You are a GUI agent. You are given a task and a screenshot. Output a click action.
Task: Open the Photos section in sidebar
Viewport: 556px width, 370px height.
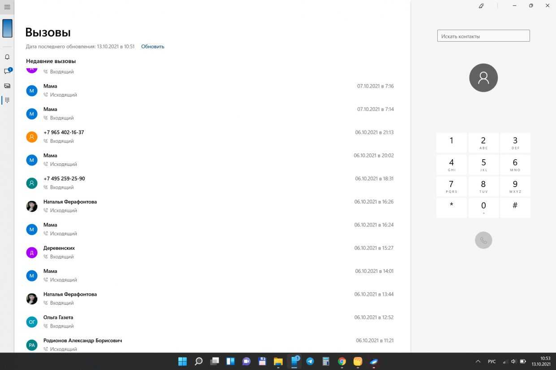[7, 86]
